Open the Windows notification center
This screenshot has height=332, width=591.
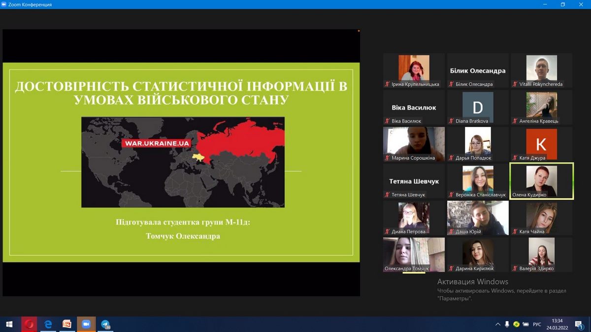[x=579, y=324]
